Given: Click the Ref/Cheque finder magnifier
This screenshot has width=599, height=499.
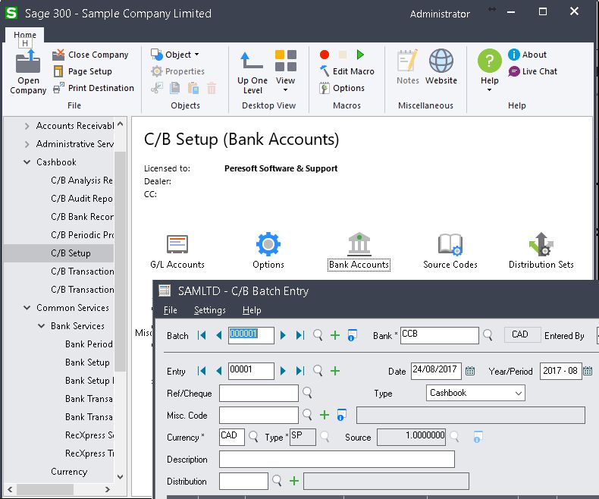Looking at the screenshot, I should [307, 393].
